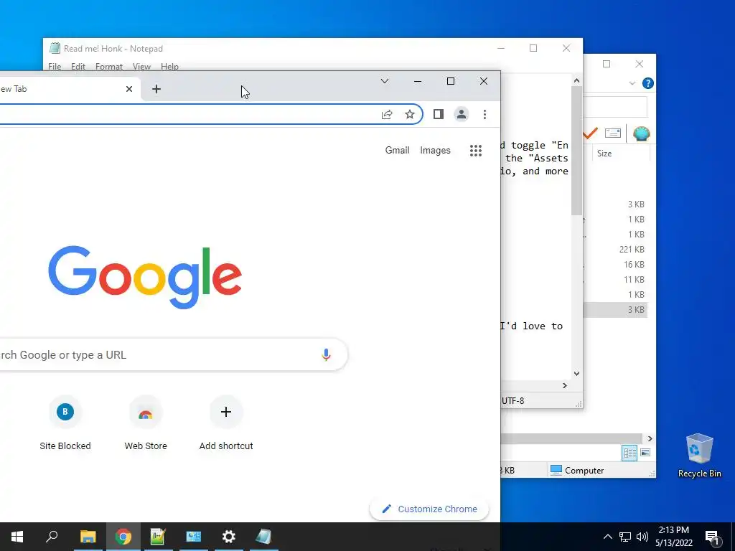This screenshot has height=551, width=735.
Task: Click Explorer's horizontal scroll right arrow
Action: (x=650, y=438)
